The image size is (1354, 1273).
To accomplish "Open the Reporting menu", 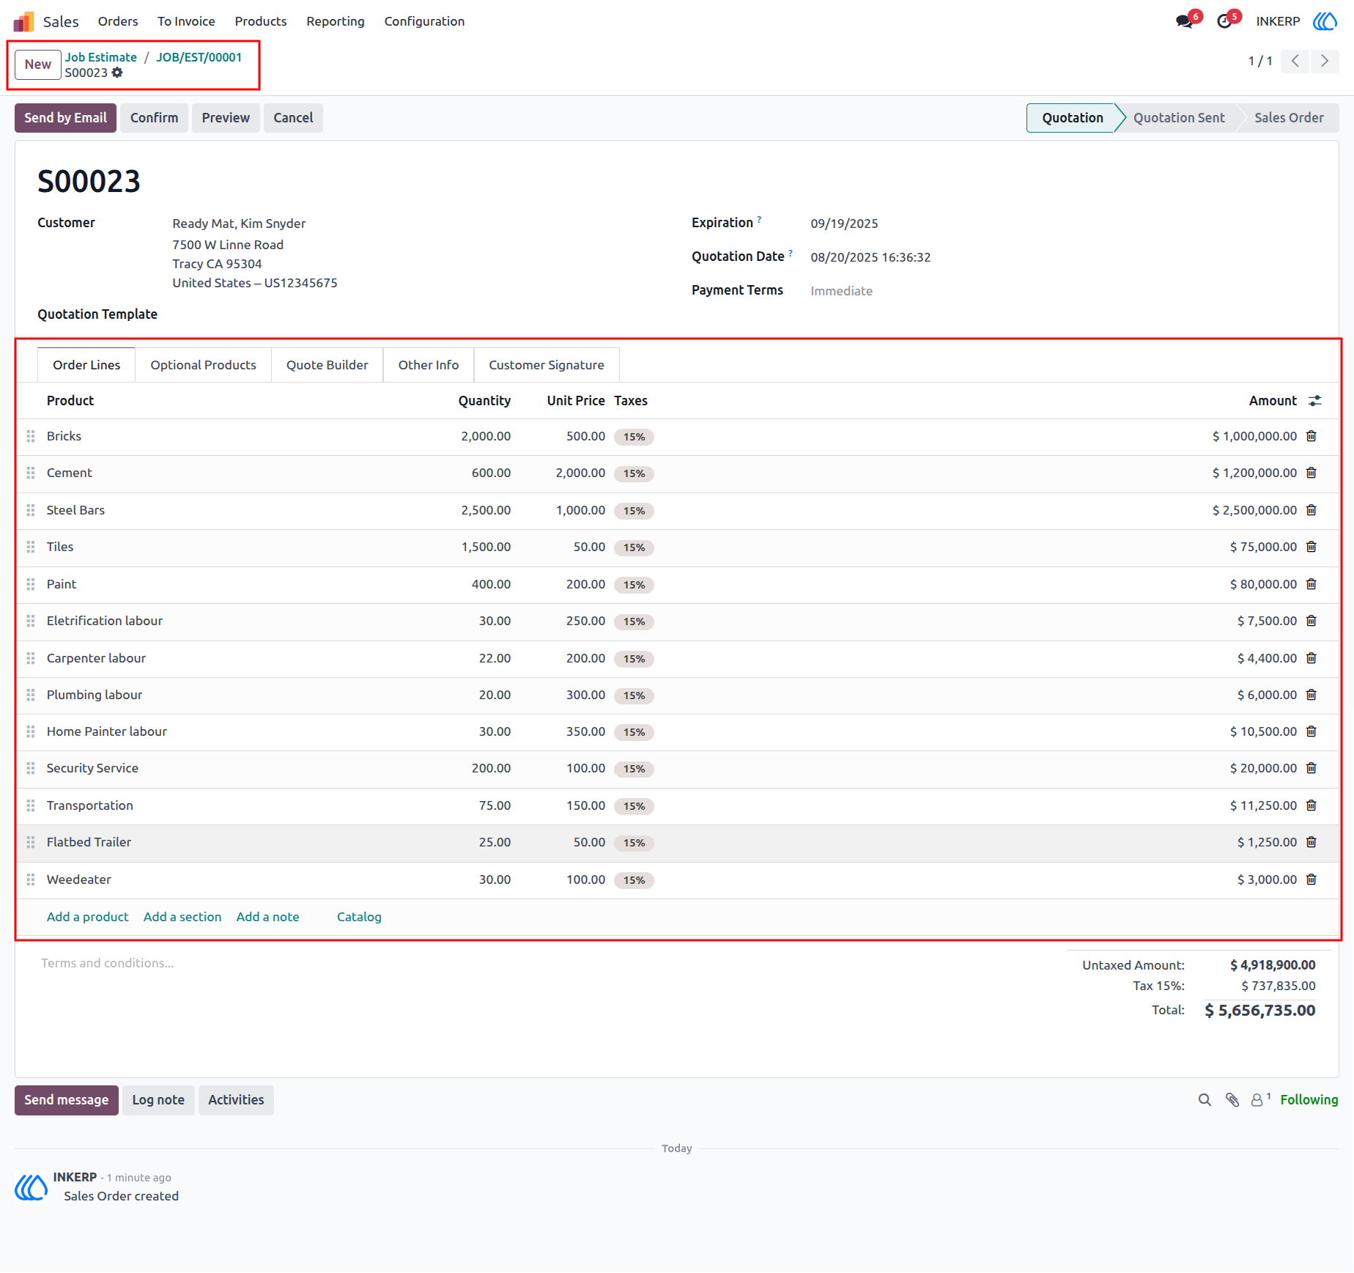I will [x=335, y=21].
